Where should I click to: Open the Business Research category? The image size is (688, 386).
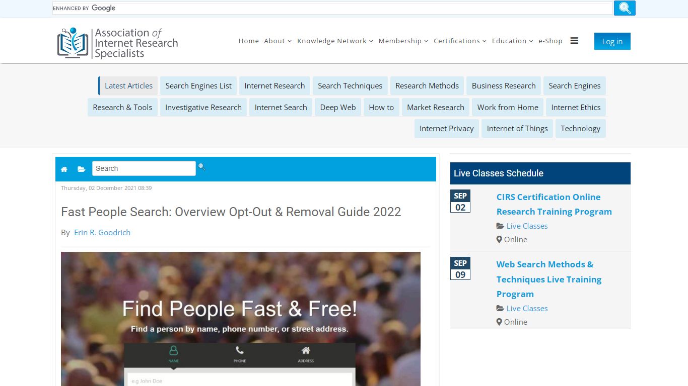(x=504, y=86)
